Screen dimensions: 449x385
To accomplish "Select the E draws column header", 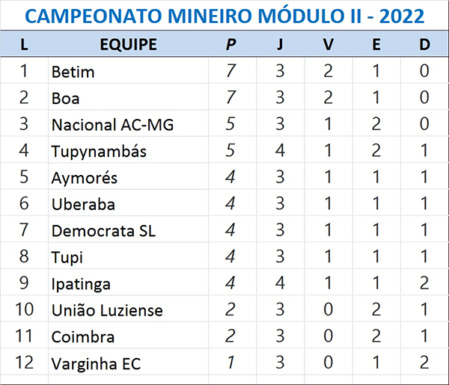I will [376, 45].
